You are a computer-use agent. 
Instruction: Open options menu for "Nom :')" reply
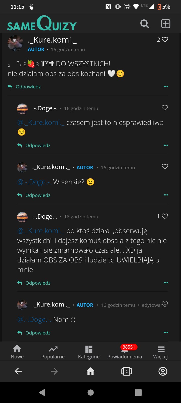166,332
